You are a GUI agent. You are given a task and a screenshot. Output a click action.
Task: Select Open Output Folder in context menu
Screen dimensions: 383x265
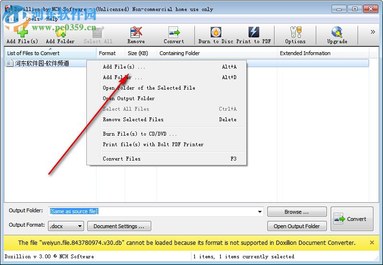(167, 99)
